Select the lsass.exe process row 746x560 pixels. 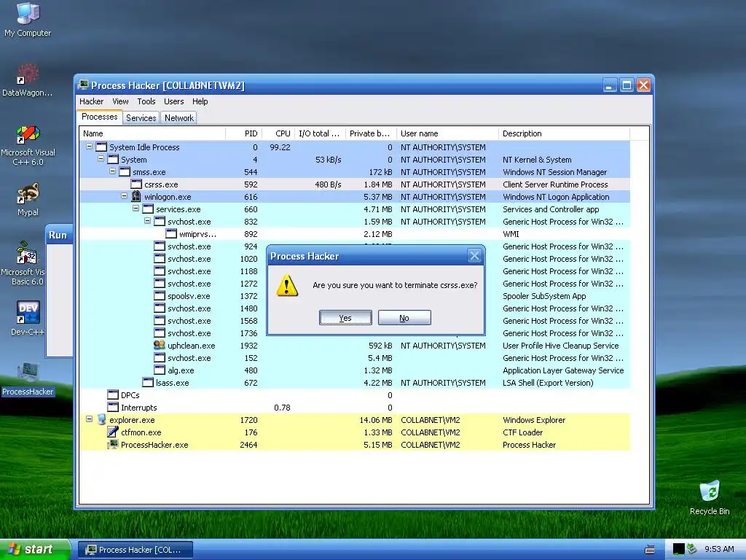355,382
